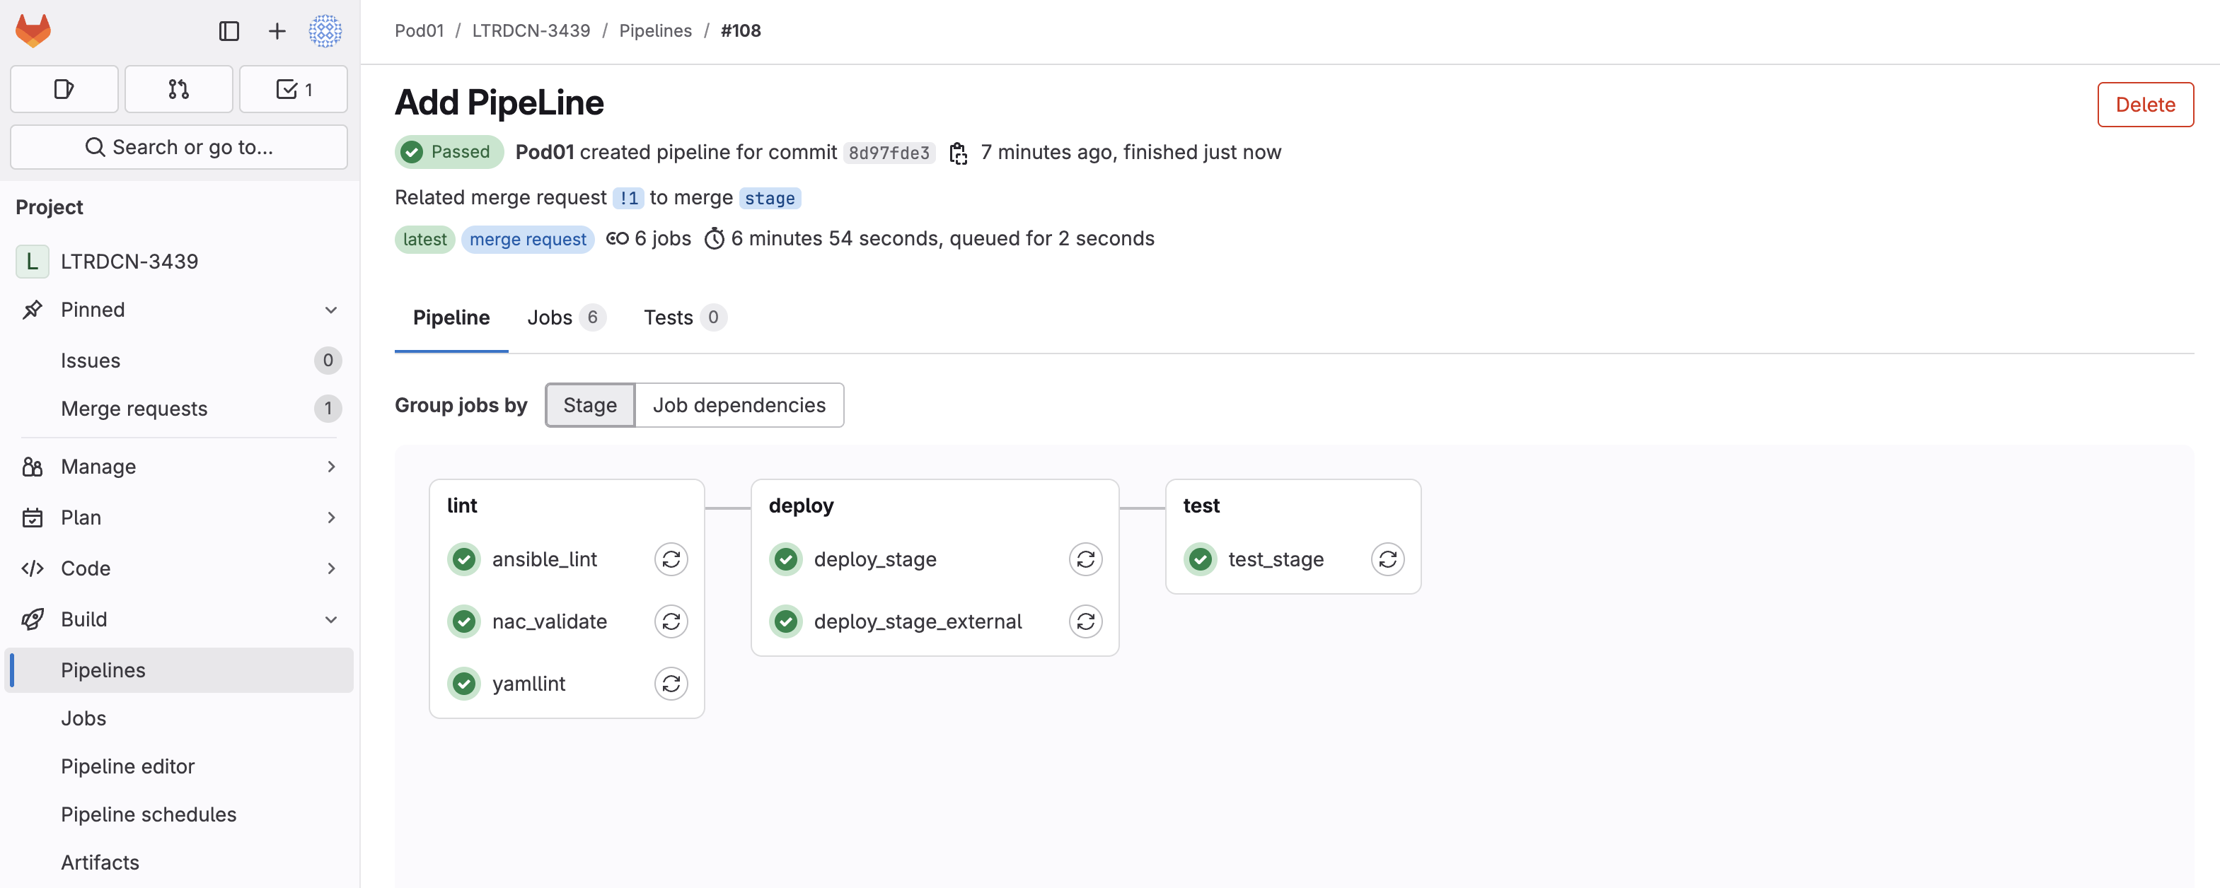Open assigned issues shortcut
Image resolution: width=2220 pixels, height=888 pixels.
pos(64,88)
